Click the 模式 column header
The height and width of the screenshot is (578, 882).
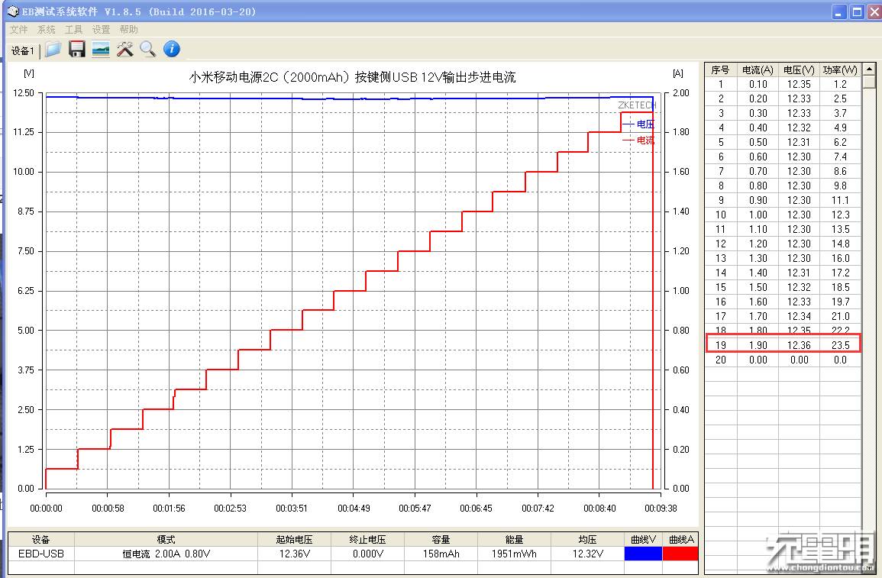[166, 539]
